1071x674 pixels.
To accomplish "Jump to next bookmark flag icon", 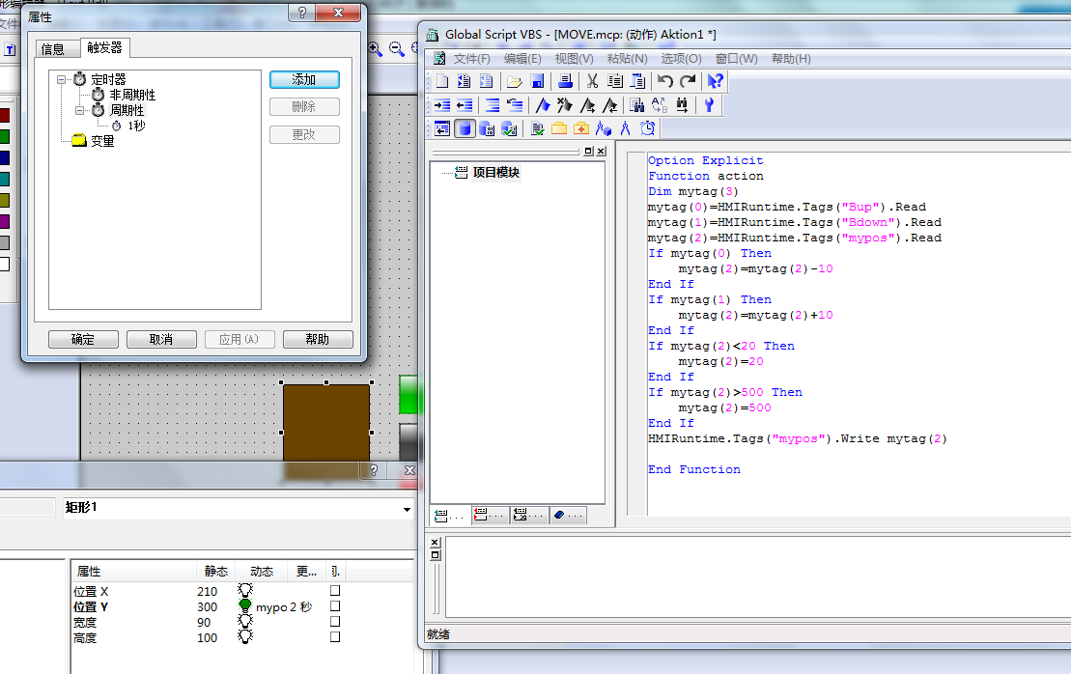I will coord(587,105).
